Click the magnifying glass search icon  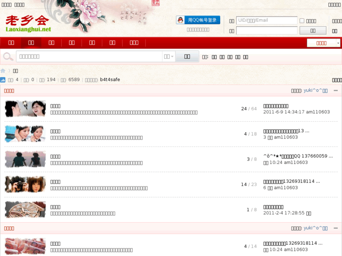(x=8, y=57)
